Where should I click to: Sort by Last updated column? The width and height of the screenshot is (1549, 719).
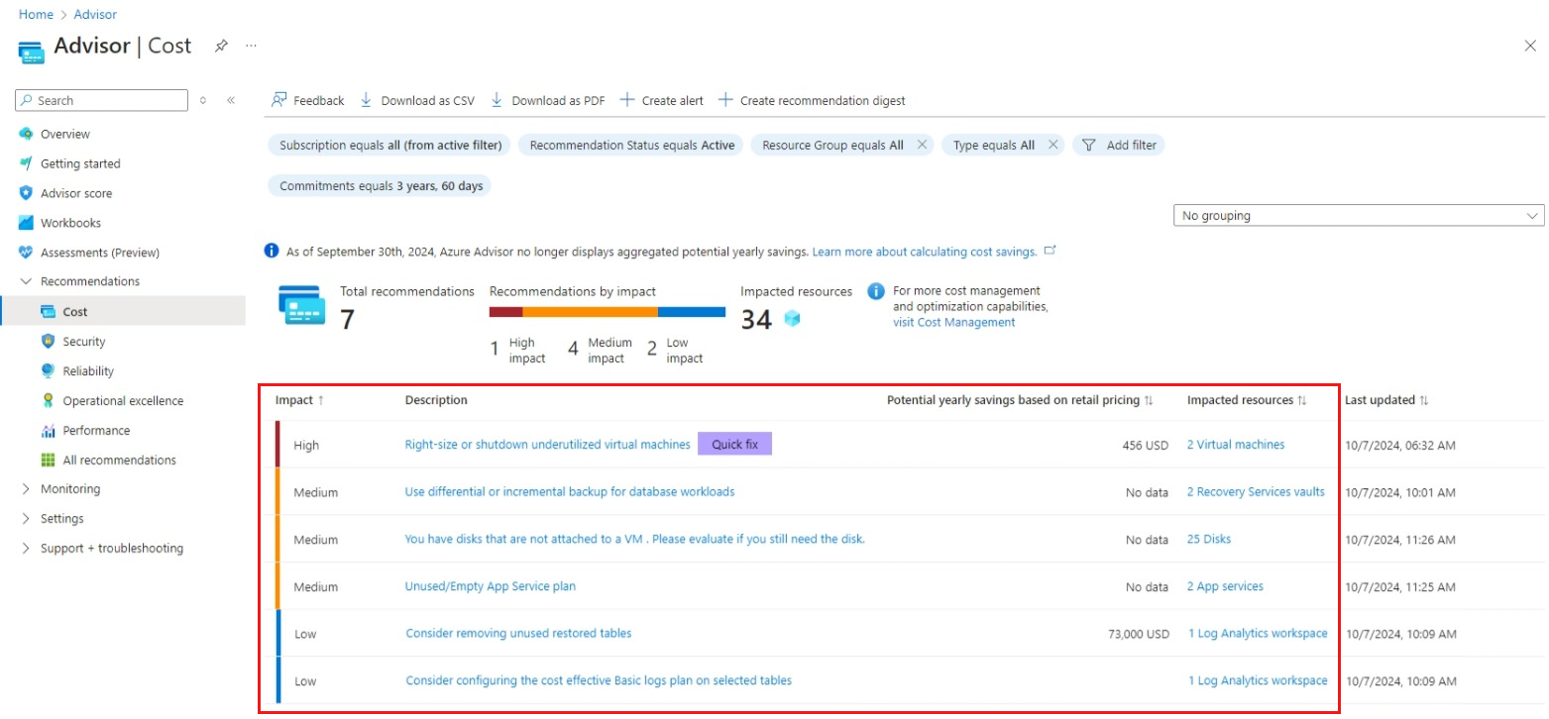tap(1386, 400)
